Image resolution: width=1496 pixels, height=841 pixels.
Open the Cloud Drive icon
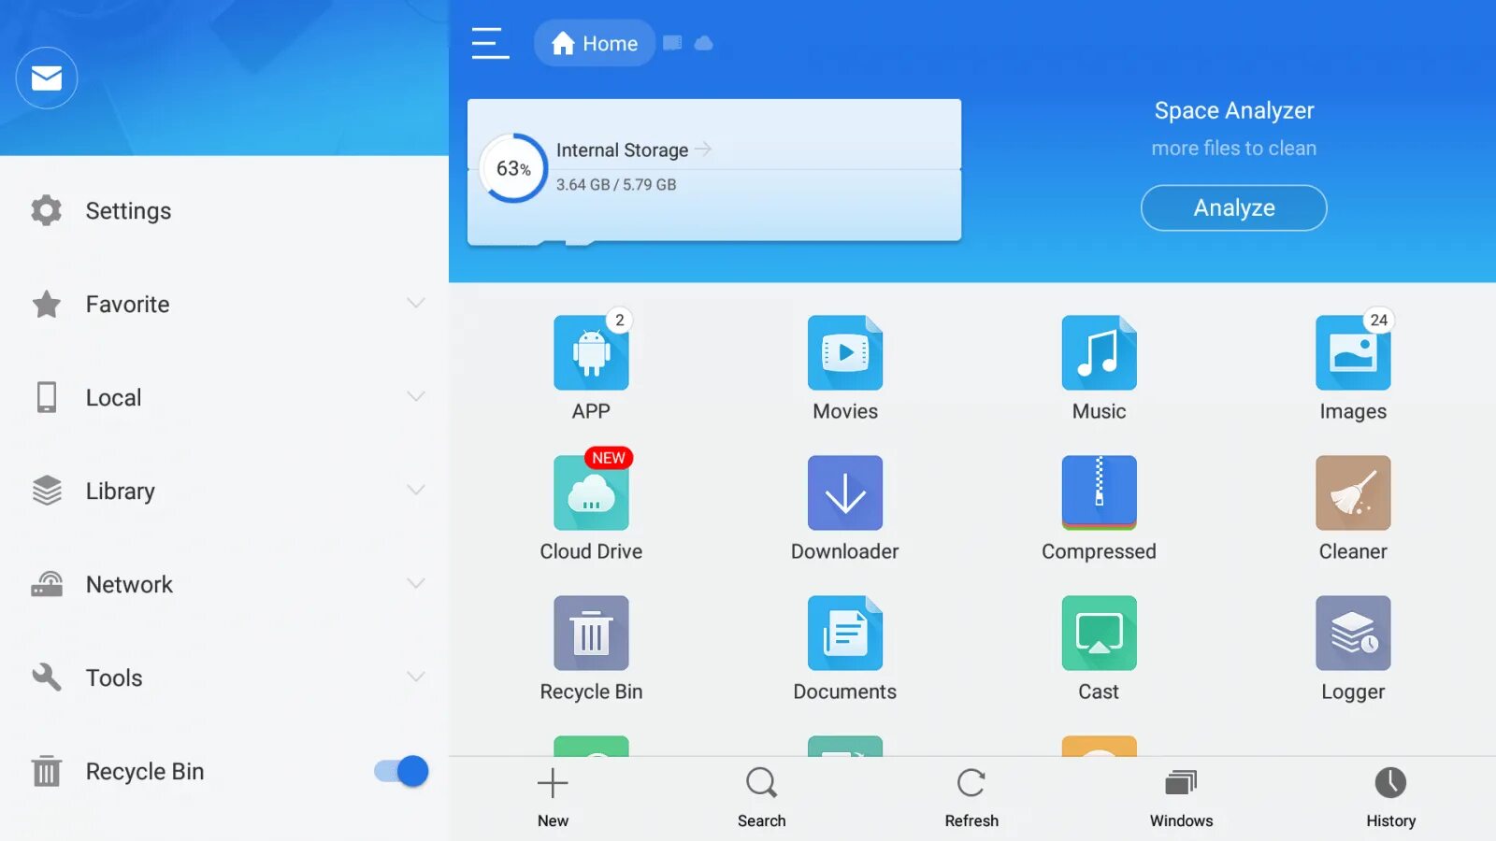coord(591,493)
